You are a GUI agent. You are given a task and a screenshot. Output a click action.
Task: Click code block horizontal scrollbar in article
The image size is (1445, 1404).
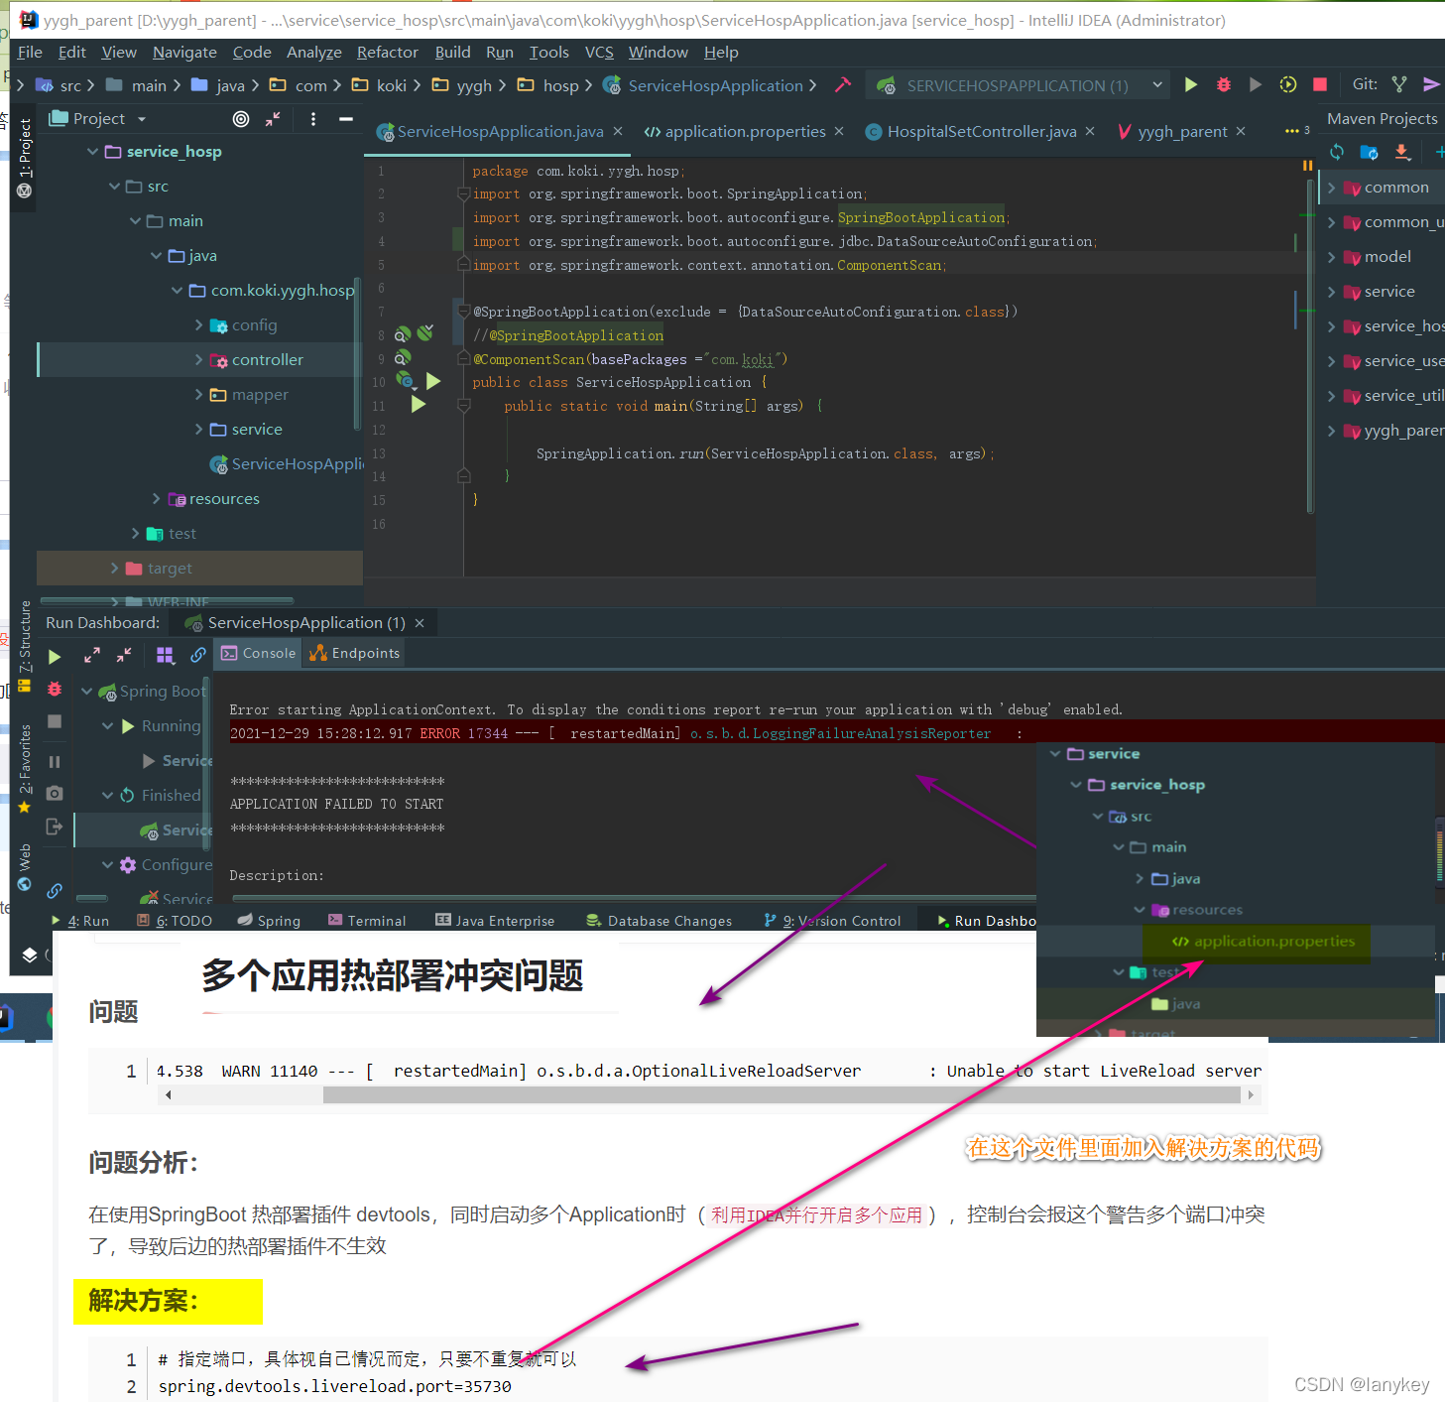(781, 1094)
